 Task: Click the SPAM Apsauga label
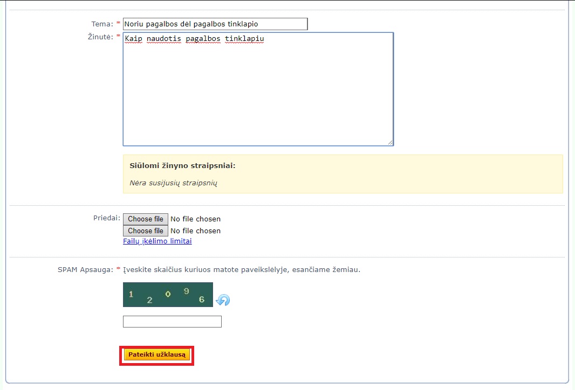85,269
